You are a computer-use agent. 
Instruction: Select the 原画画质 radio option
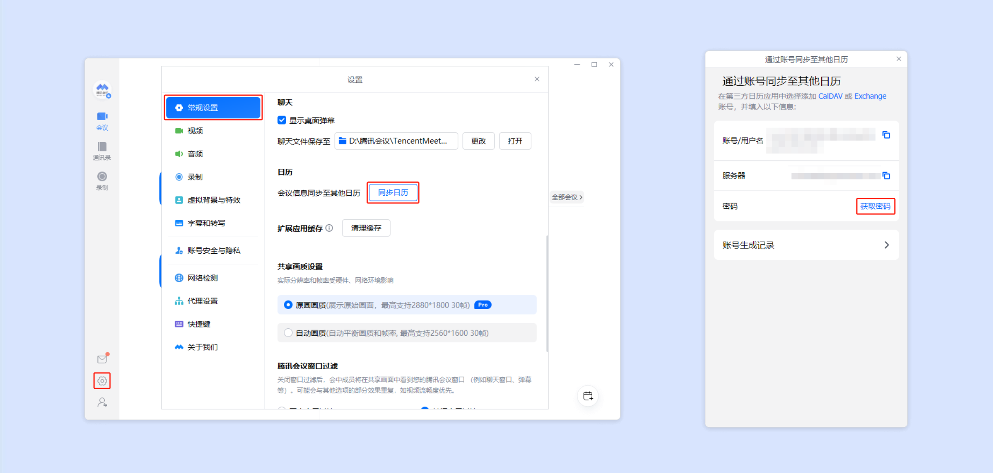pos(288,305)
